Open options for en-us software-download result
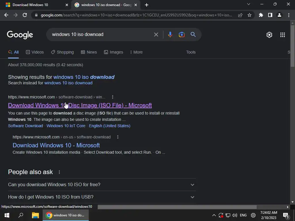This screenshot has width=295, height=221. pos(118,137)
